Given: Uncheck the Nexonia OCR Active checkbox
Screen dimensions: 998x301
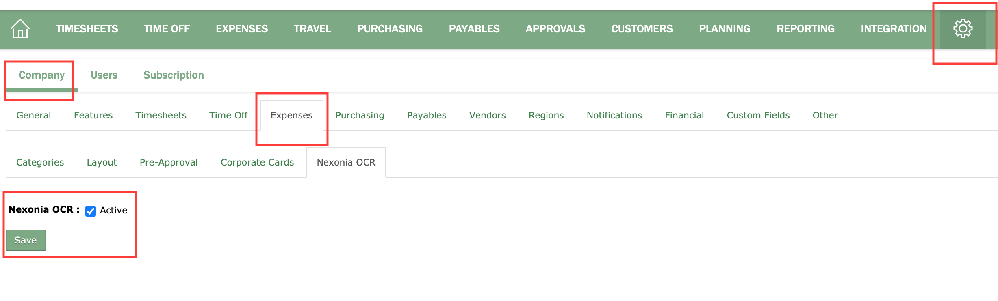Looking at the screenshot, I should coord(91,211).
